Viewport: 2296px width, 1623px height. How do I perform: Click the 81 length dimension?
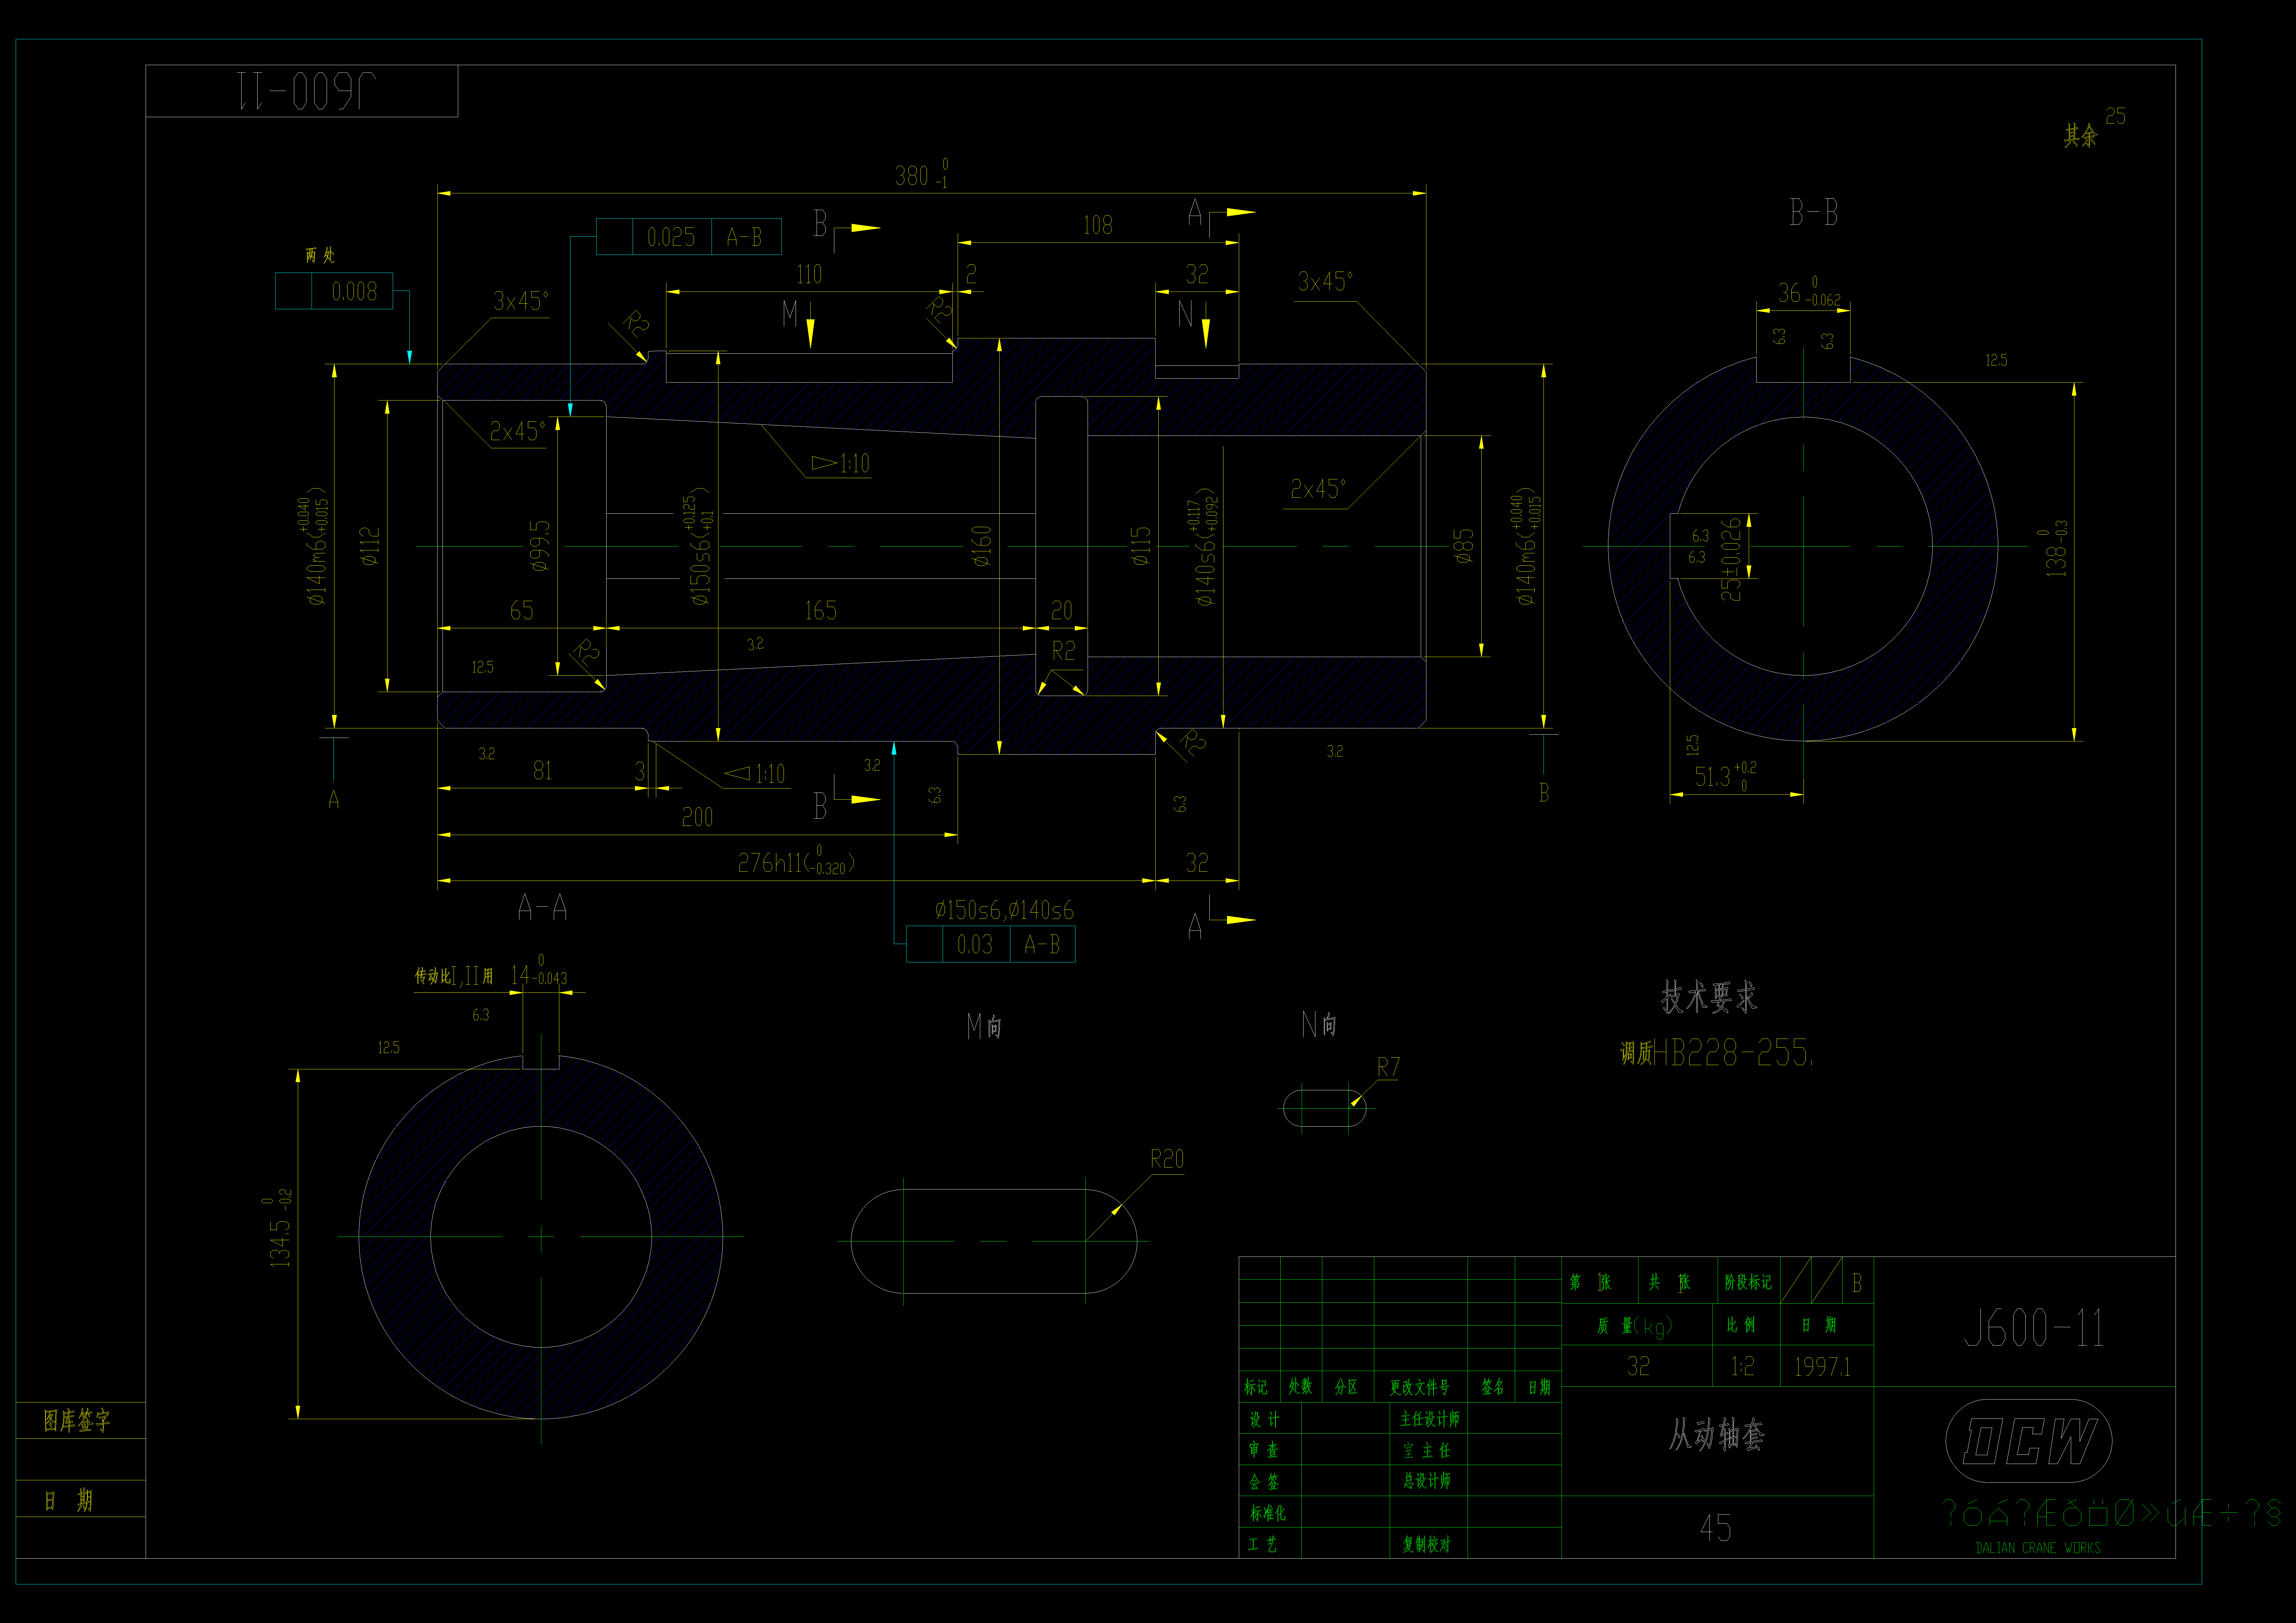point(542,770)
